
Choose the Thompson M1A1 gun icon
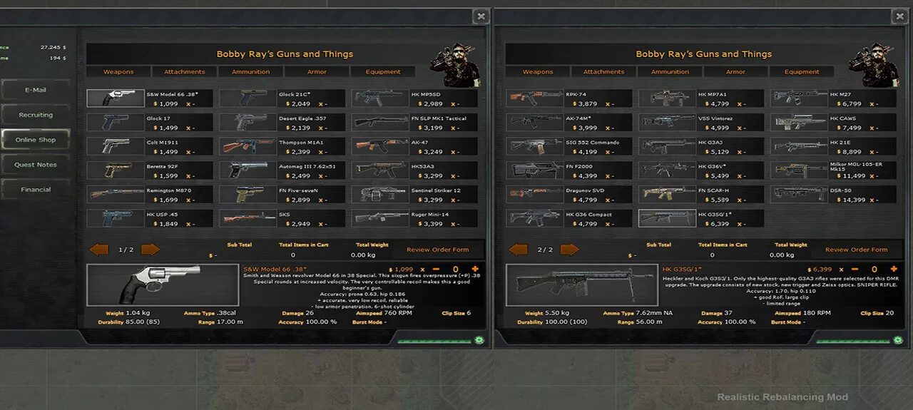[x=248, y=146]
